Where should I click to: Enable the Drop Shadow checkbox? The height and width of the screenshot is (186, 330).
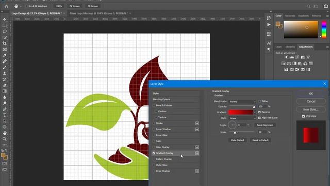154,171
